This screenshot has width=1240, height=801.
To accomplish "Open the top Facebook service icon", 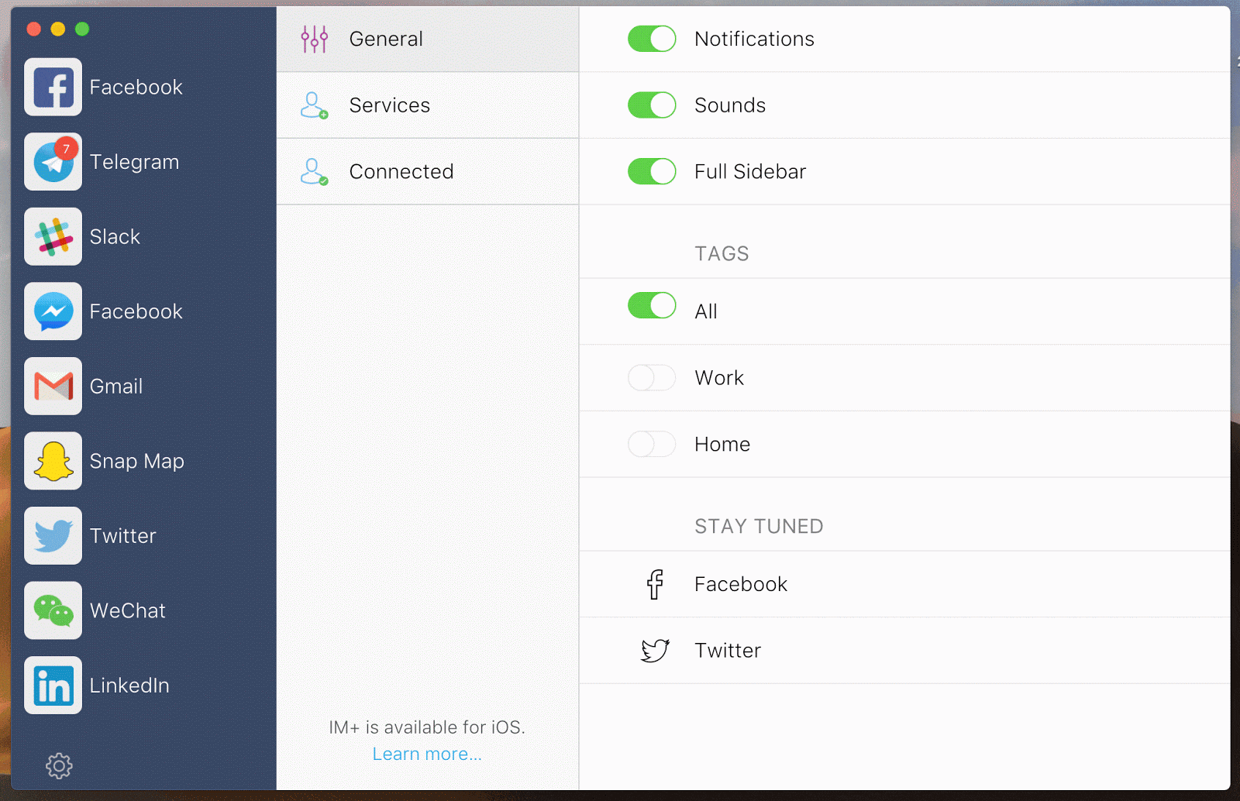I will point(53,87).
